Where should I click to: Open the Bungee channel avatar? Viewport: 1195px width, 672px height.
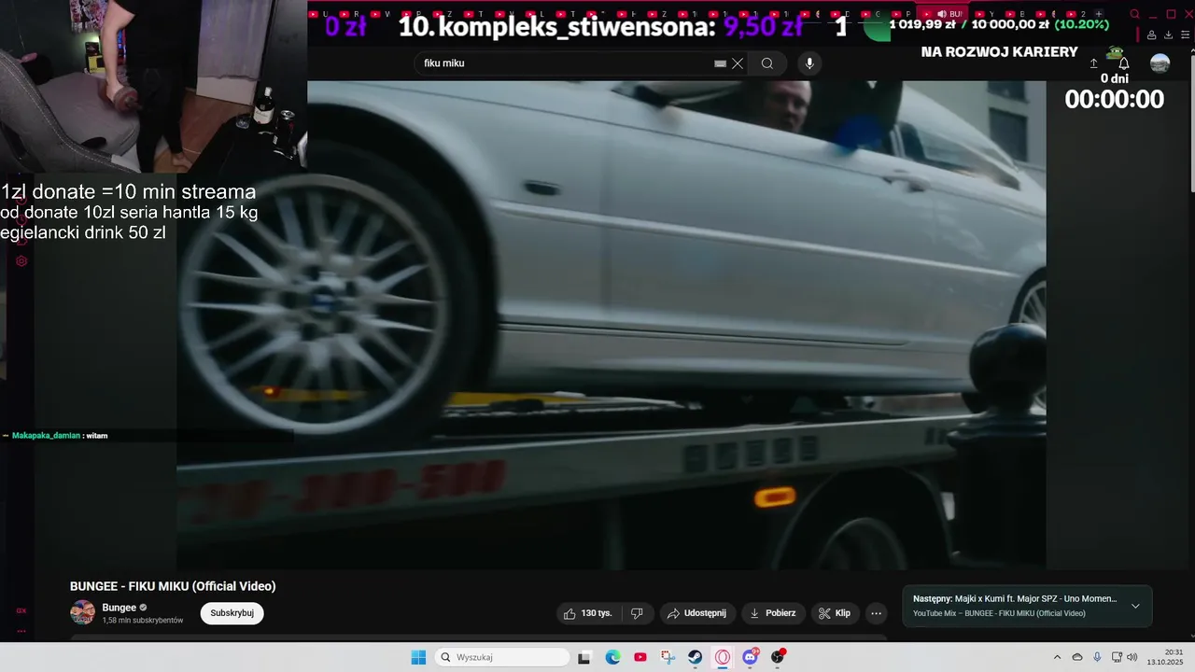(x=82, y=612)
